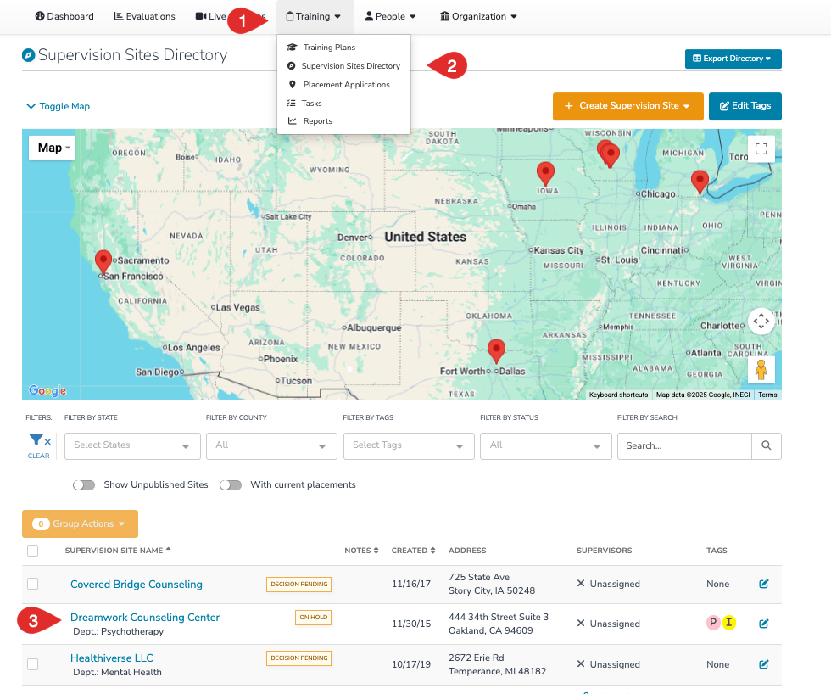The width and height of the screenshot is (831, 694).
Task: Toggle Show Unpublished Sites switch
Action: (84, 485)
